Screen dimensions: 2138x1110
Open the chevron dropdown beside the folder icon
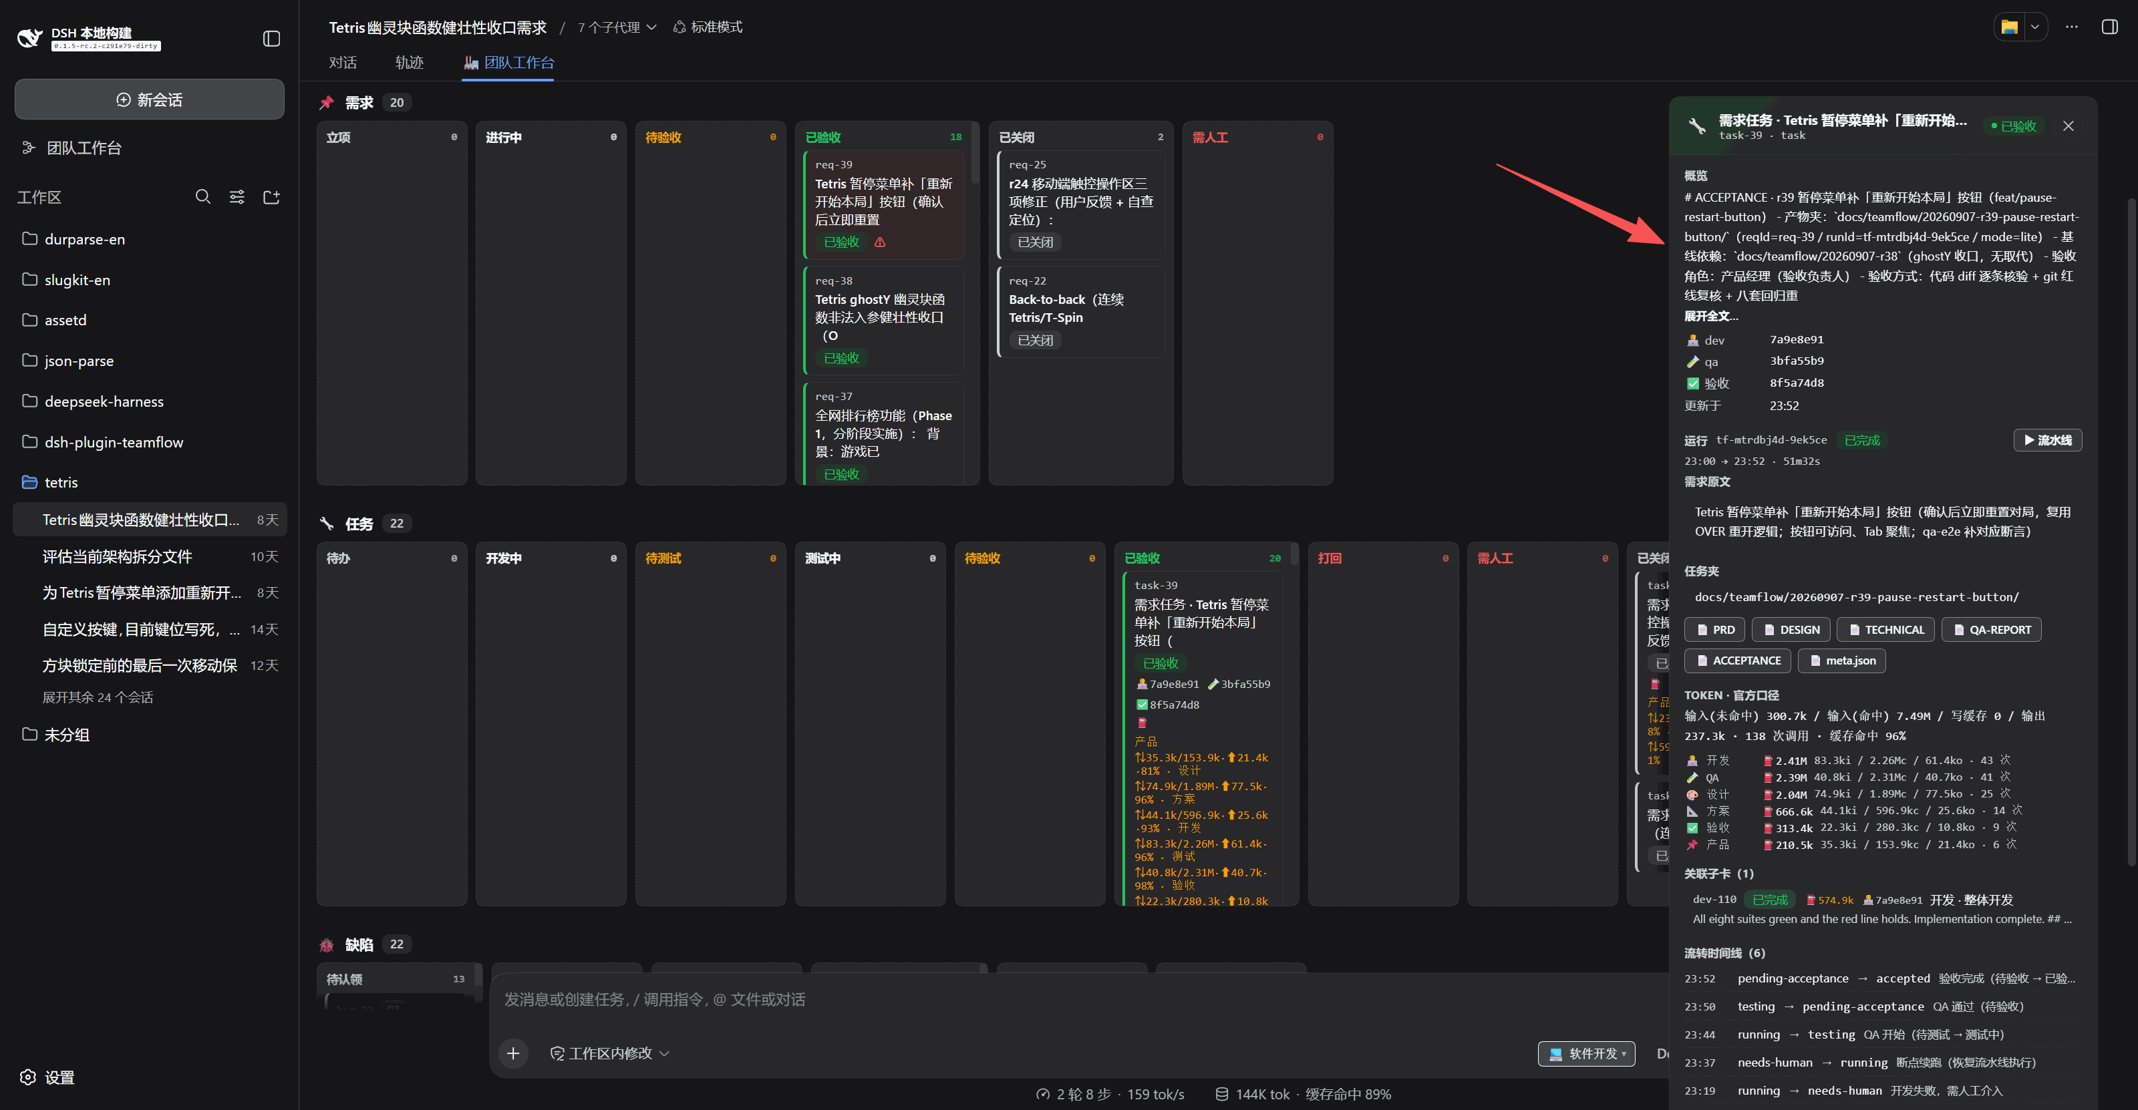pyautogui.click(x=2035, y=27)
